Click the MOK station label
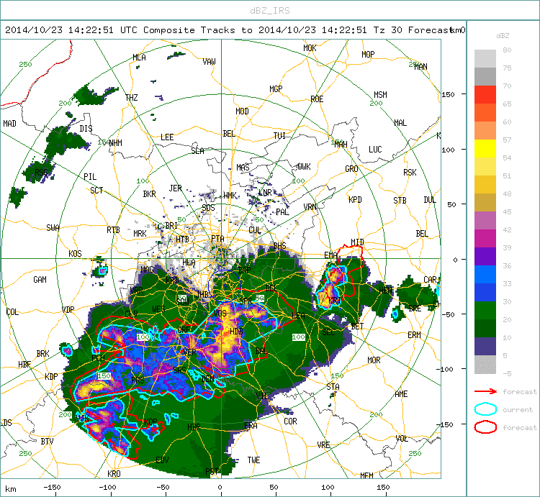 click(x=310, y=48)
